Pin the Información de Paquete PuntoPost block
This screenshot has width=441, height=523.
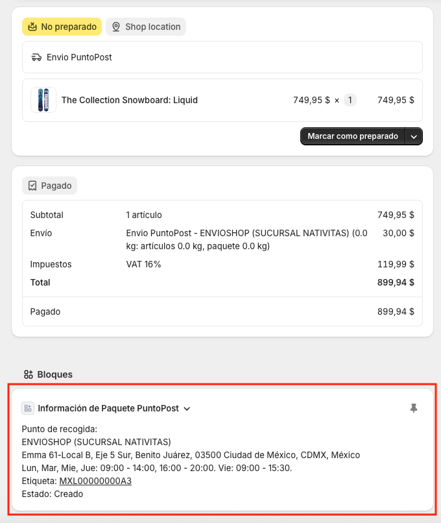pyautogui.click(x=414, y=408)
